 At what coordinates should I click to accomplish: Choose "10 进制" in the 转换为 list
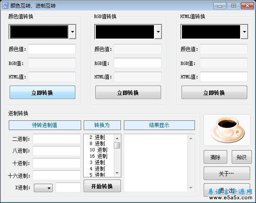pos(98,150)
